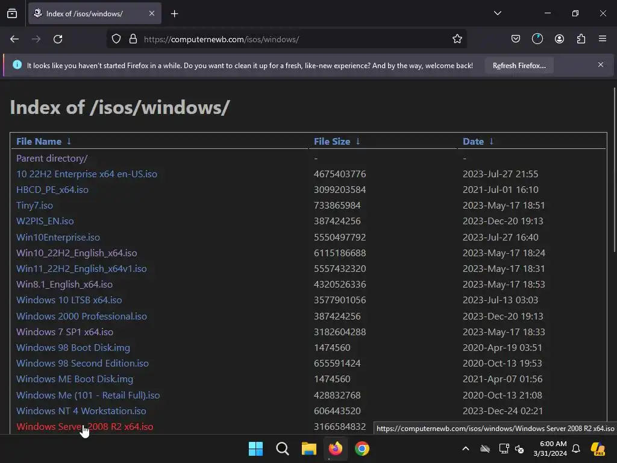Dismiss the Firefox refresh notification bar
617x463 pixels.
point(601,65)
